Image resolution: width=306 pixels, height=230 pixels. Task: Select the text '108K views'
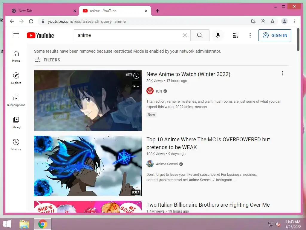coord(155,154)
